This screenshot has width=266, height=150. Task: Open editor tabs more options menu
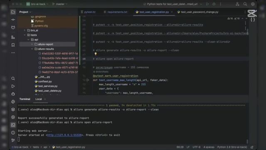click(x=245, y=12)
